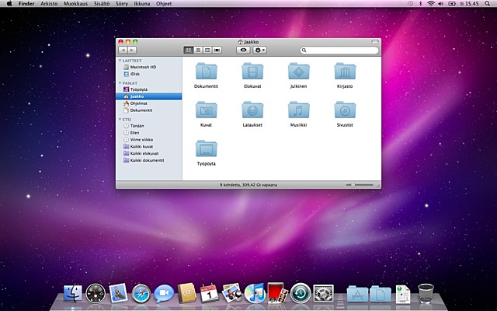Screen dimensions: 497x311
Task: Launch Mail from the Dock
Action: tap(118, 293)
